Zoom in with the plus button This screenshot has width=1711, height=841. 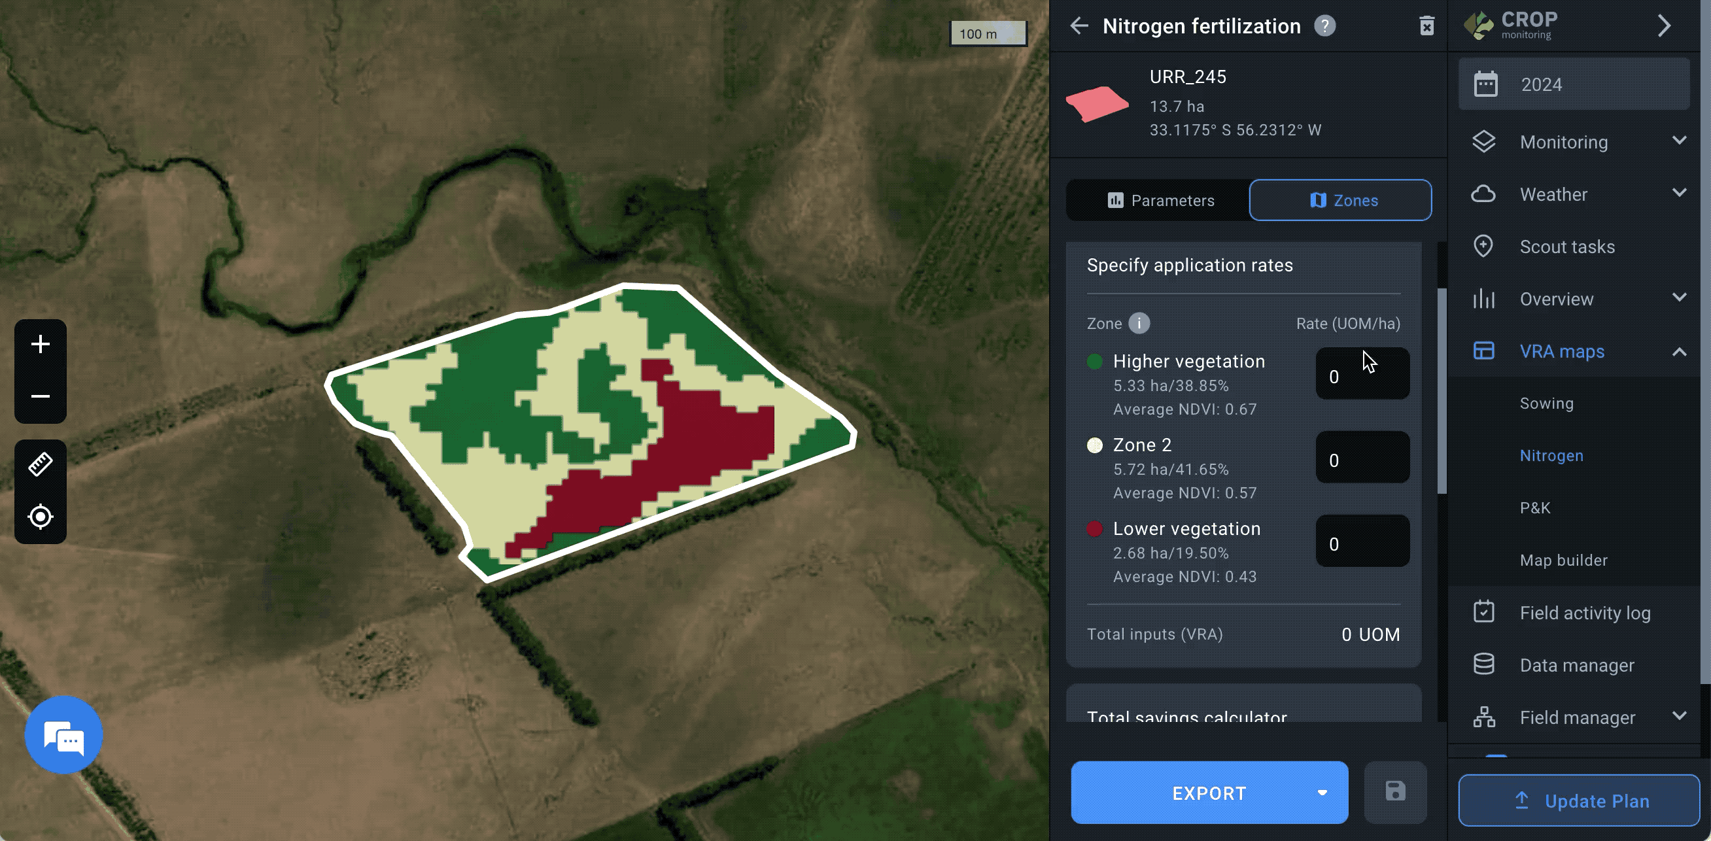click(x=41, y=344)
